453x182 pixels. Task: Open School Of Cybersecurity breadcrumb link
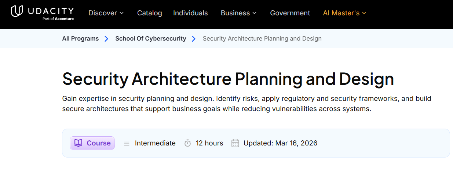(151, 38)
